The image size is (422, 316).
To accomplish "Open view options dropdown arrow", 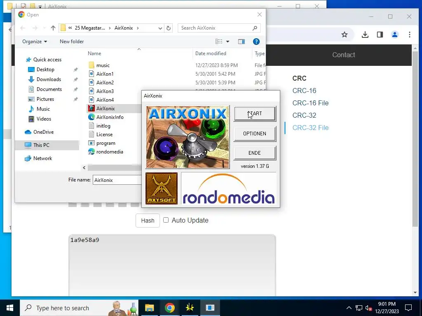I will pyautogui.click(x=227, y=42).
